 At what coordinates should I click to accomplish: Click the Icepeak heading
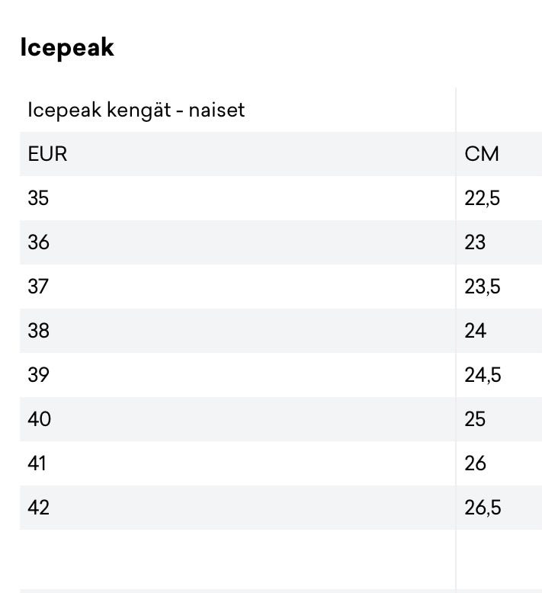coord(67,47)
